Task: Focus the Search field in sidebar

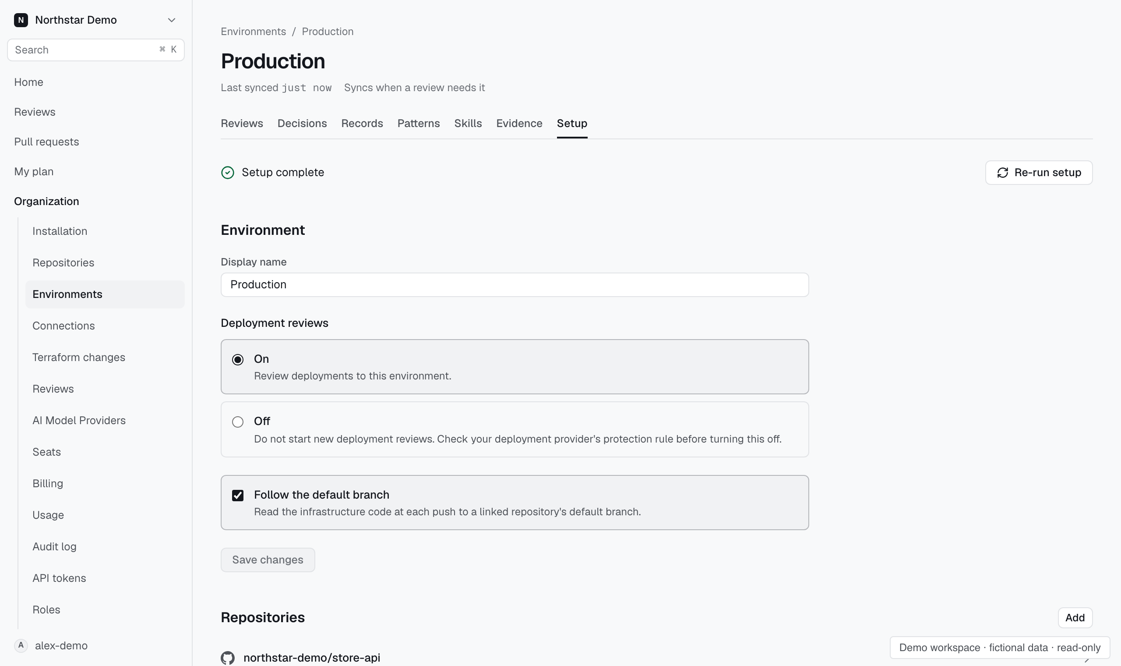Action: coord(96,50)
